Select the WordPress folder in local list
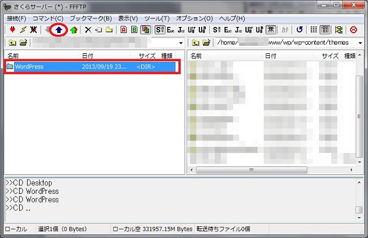This screenshot has width=368, height=238. [91, 67]
